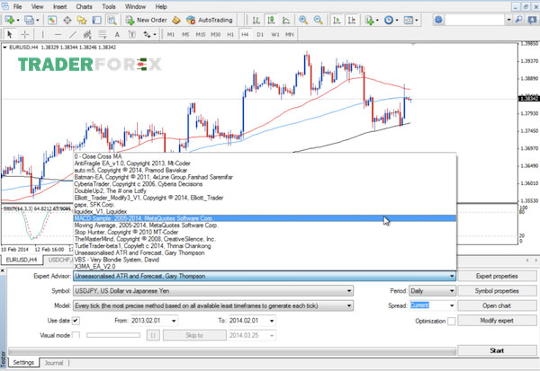The image size is (540, 371).
Task: Click the Modify expert button
Action: coord(497,321)
